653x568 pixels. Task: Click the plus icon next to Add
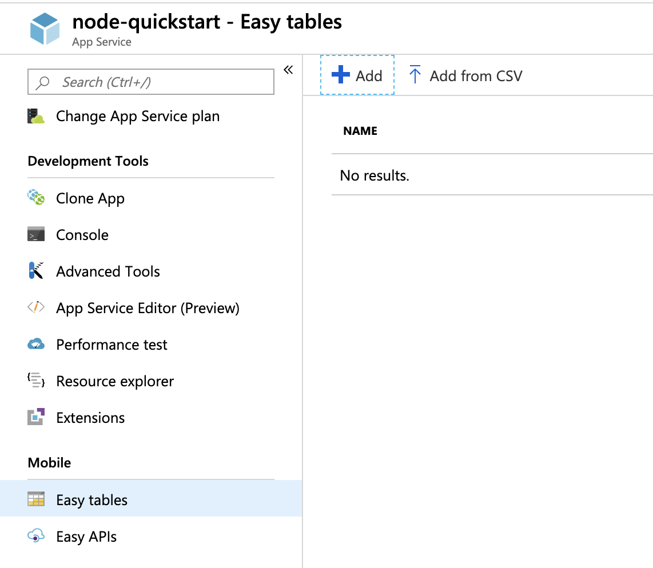click(340, 75)
